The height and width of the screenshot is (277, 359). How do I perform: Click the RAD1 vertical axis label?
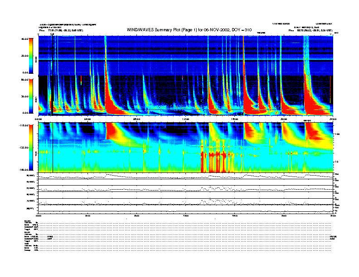point(36,99)
